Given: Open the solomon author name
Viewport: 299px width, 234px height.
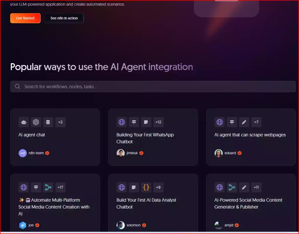Looking at the screenshot, I should pyautogui.click(x=133, y=225).
